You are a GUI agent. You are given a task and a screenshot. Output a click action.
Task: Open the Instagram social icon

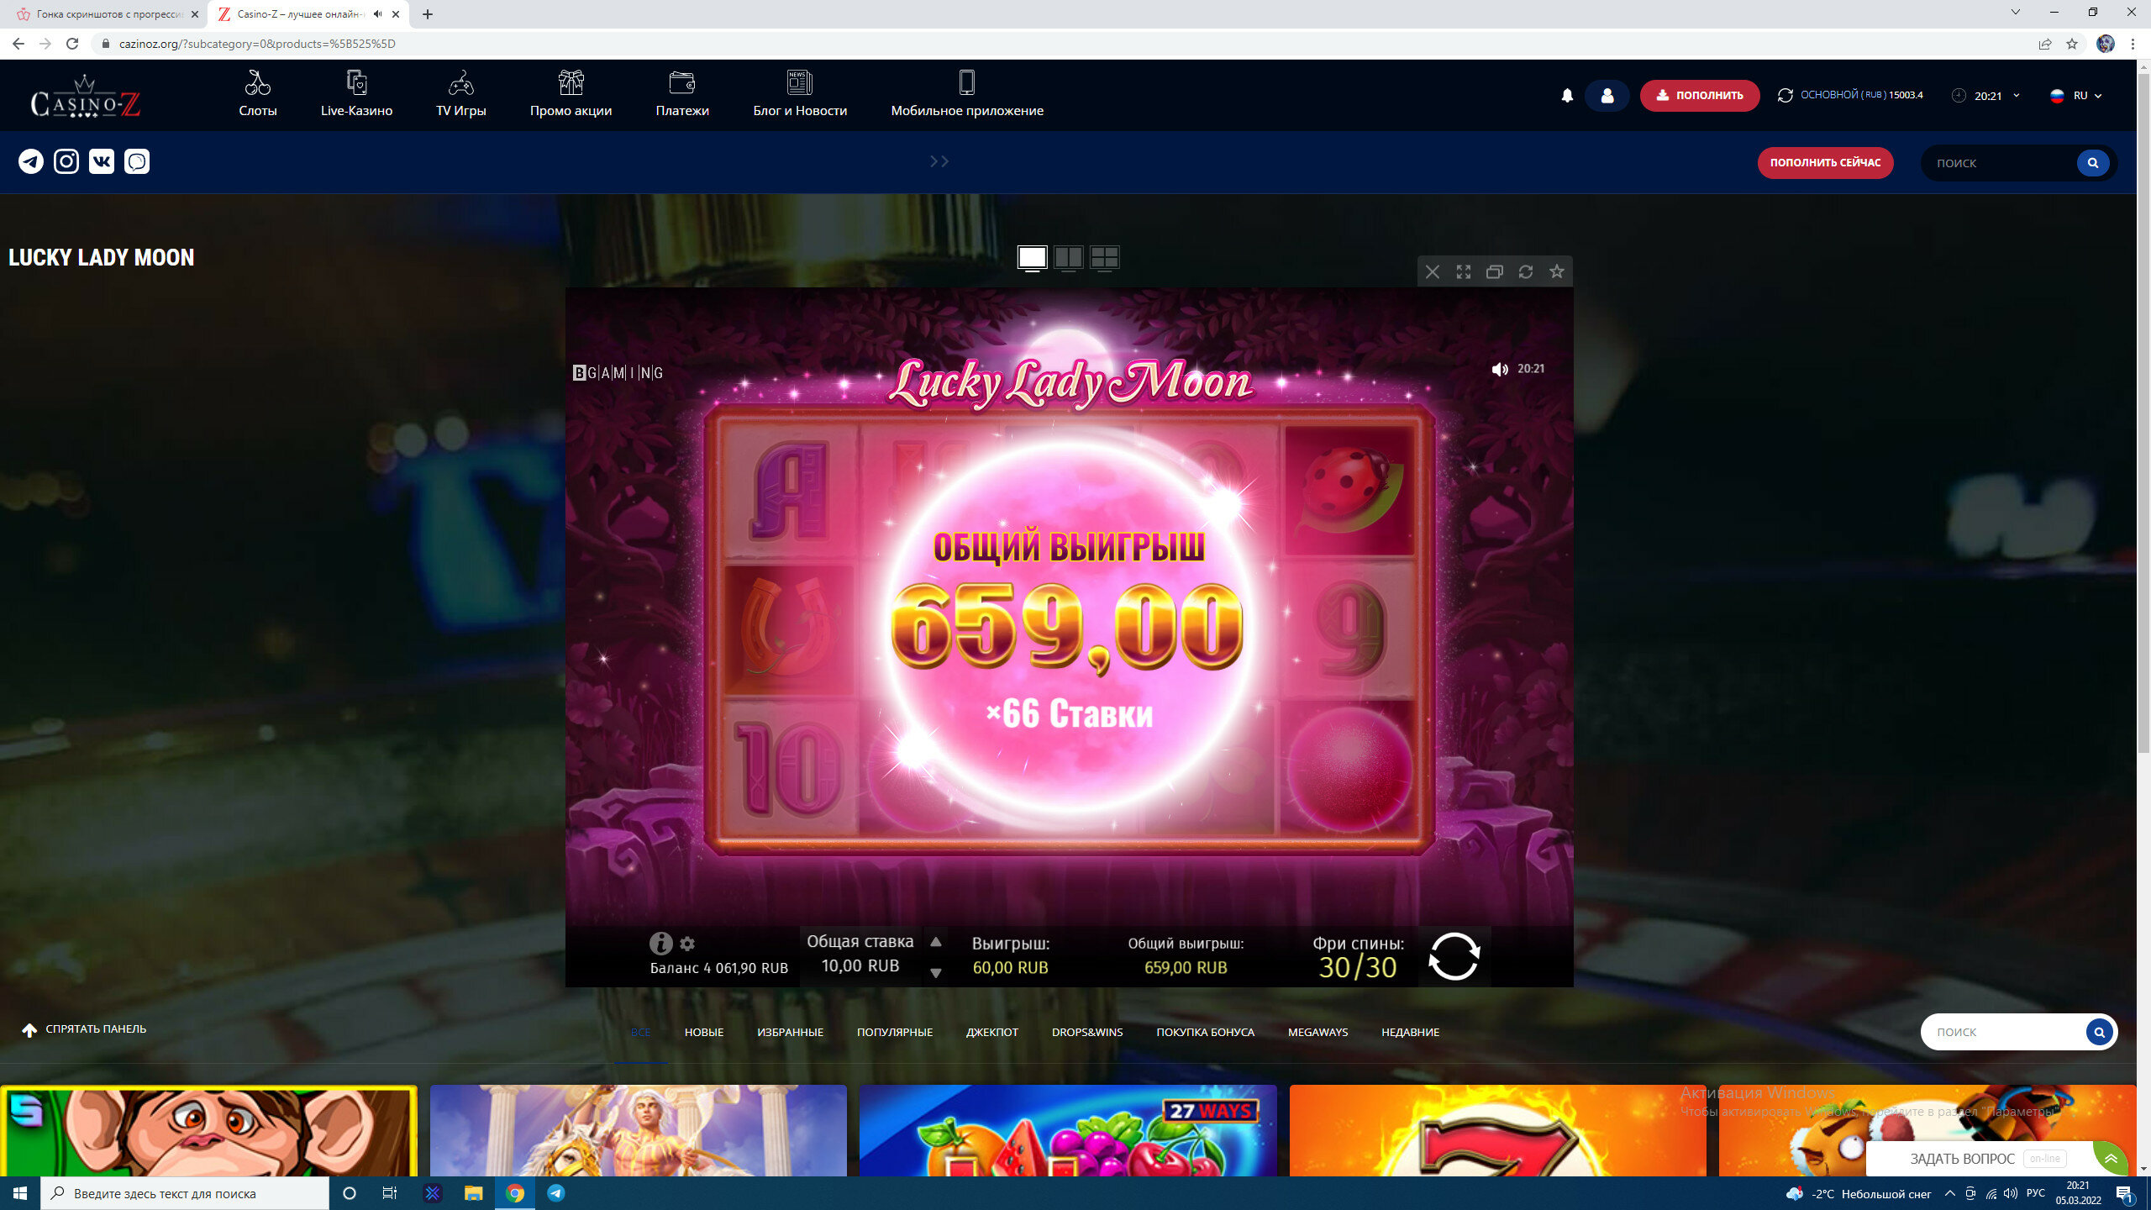pos(66,161)
